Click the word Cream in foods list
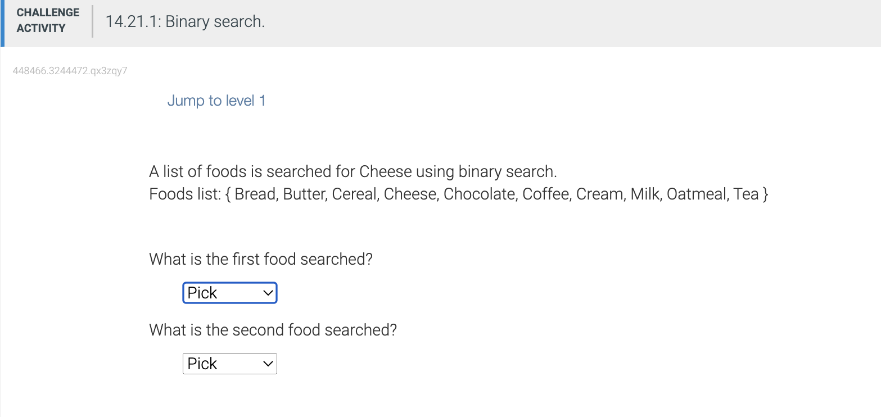This screenshot has width=881, height=417. (x=600, y=194)
